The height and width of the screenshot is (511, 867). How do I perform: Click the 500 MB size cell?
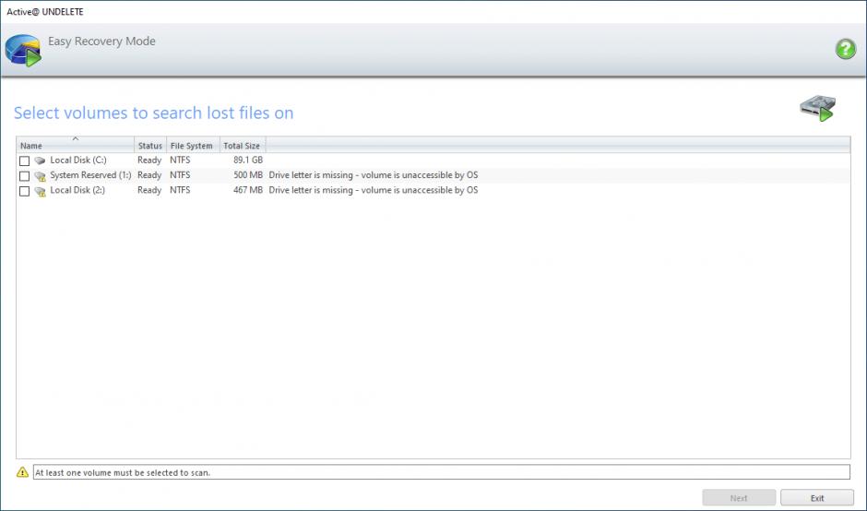(248, 174)
